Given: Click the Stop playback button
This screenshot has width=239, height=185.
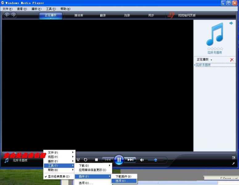Looking at the screenshot, I should coord(96,160).
